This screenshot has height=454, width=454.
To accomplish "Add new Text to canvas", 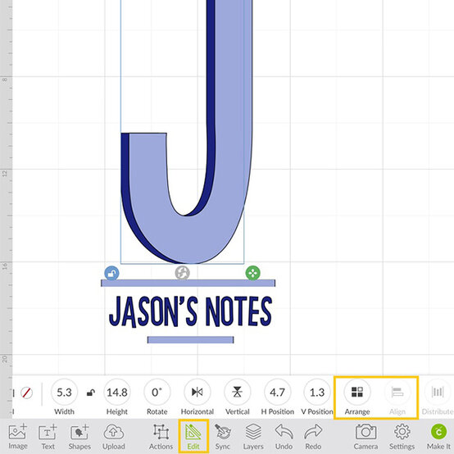I will [48, 436].
